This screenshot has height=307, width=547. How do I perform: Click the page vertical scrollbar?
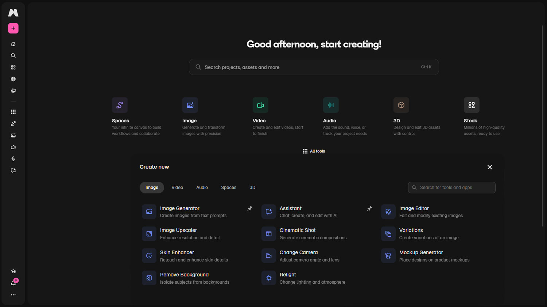tap(542, 126)
